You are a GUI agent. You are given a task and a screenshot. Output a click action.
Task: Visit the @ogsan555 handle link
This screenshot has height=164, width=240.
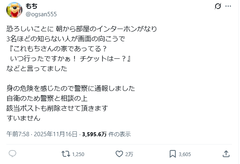(x=41, y=14)
